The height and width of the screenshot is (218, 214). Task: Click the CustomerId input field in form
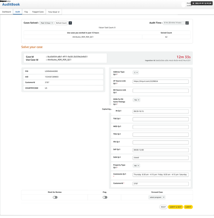[160, 184]
